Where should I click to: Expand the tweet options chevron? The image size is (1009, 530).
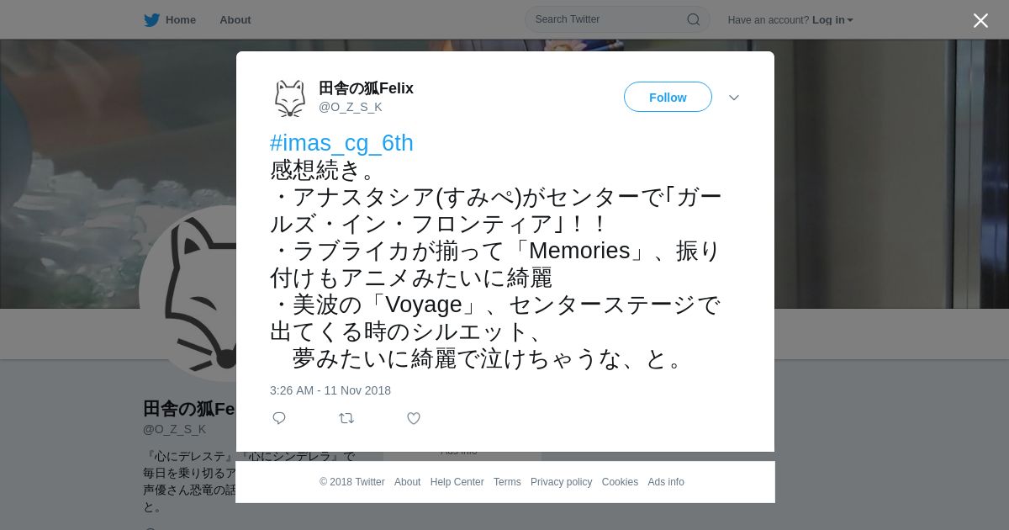coord(734,98)
